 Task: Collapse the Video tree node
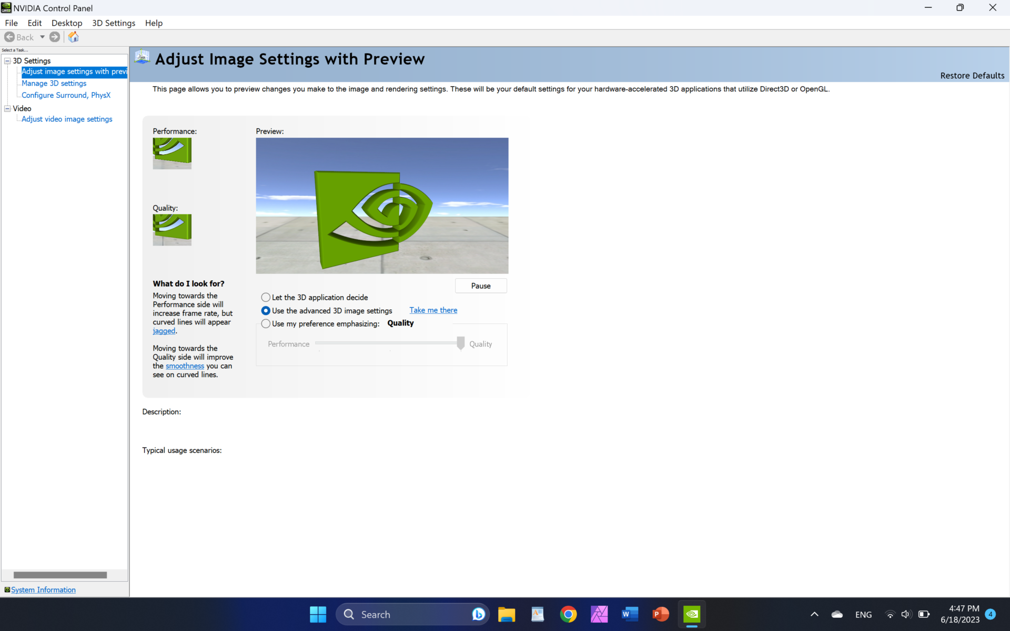point(7,108)
